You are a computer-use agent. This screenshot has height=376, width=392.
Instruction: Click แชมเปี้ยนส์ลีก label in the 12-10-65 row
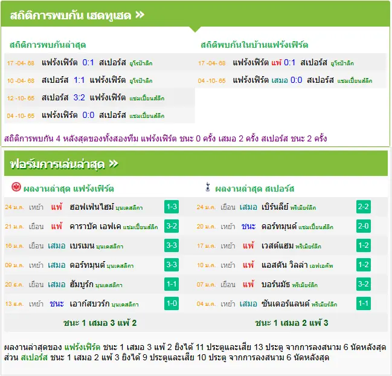147,99
